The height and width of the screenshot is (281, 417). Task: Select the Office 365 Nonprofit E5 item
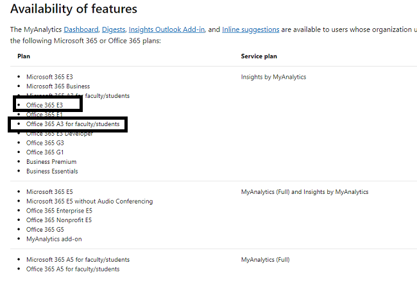point(59,220)
